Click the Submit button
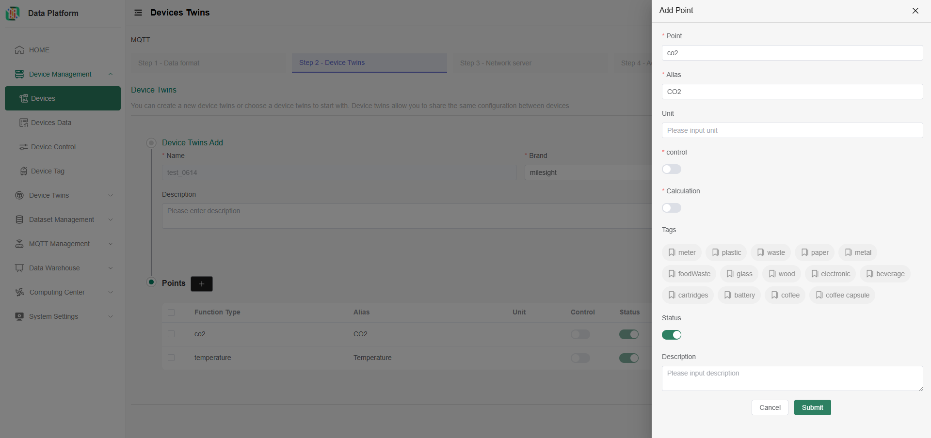Screen dimensions: 931x438 click(x=812, y=407)
